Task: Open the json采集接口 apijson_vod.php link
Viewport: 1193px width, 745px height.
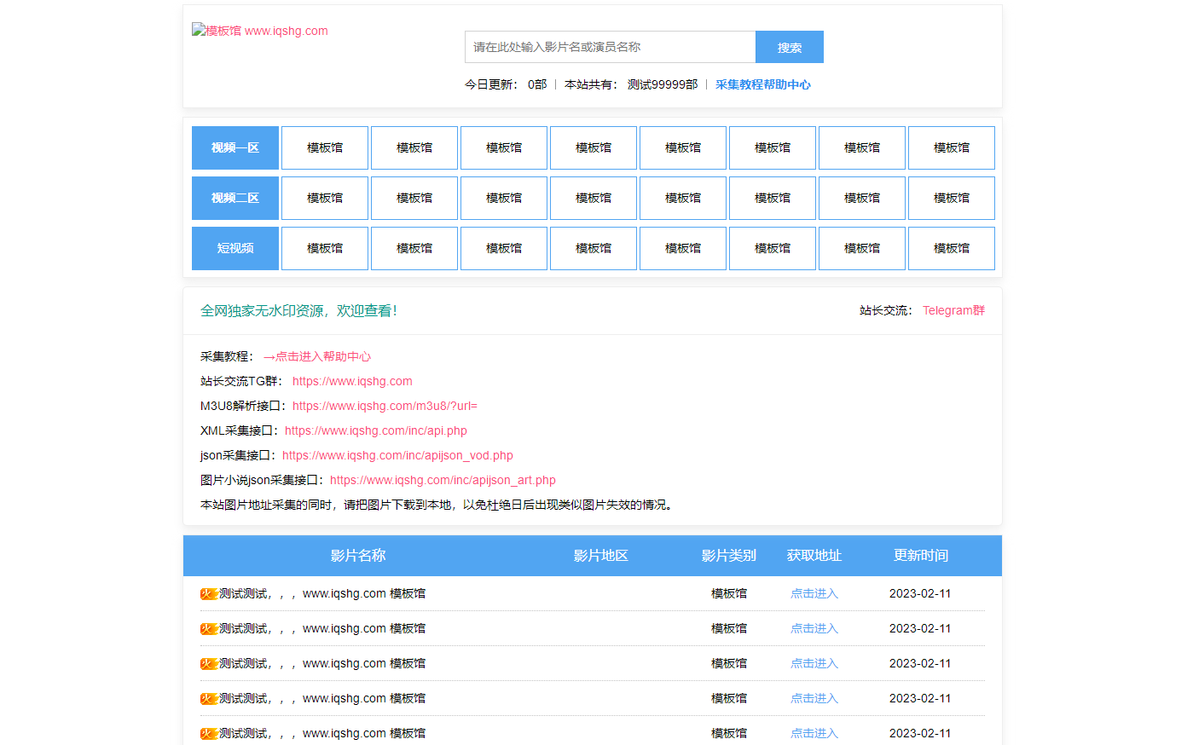Action: (397, 455)
